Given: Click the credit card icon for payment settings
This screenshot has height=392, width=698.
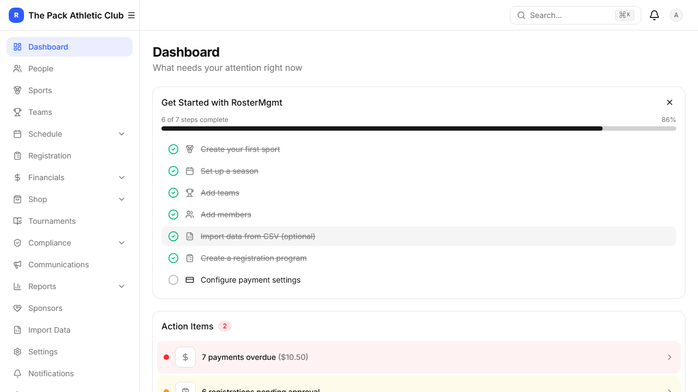Looking at the screenshot, I should 190,280.
